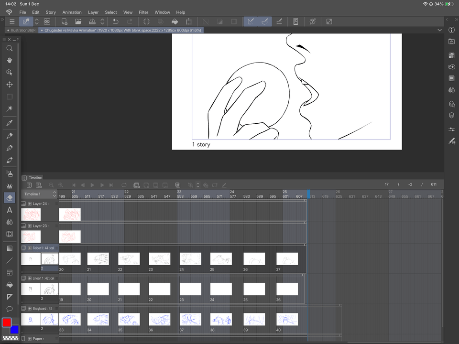Play the animation in timeline

92,185
